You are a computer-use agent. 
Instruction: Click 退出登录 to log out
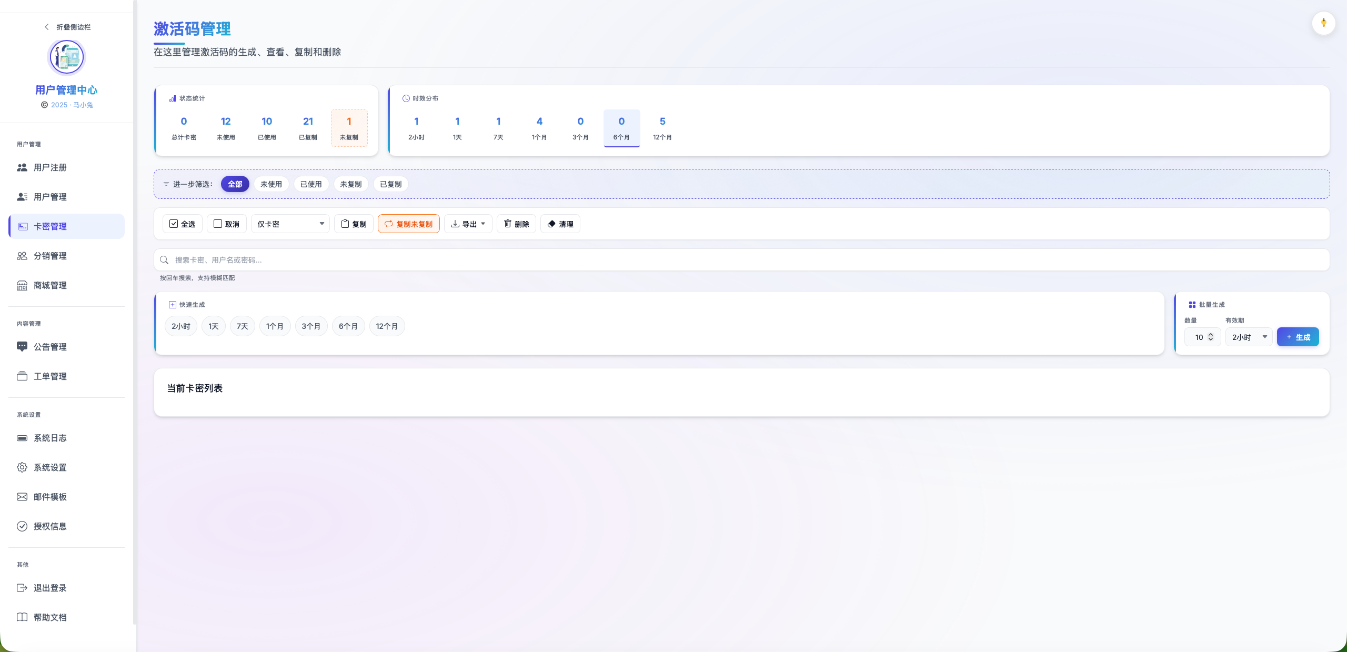click(x=50, y=588)
